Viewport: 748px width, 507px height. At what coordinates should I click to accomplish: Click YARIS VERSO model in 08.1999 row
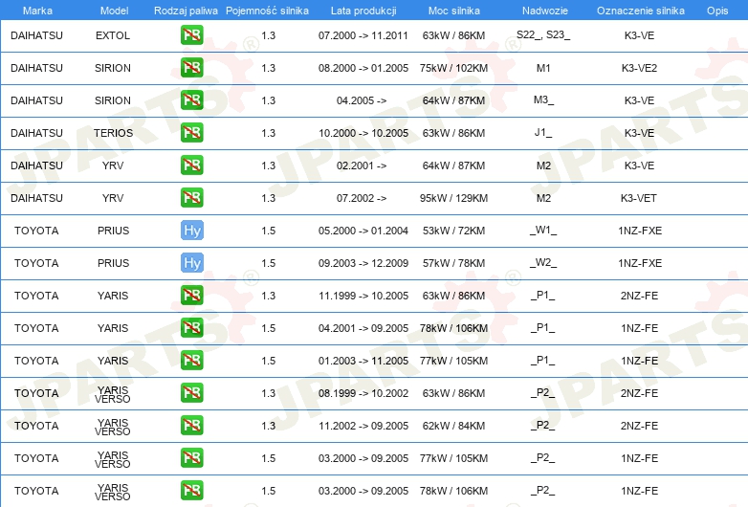pos(113,394)
